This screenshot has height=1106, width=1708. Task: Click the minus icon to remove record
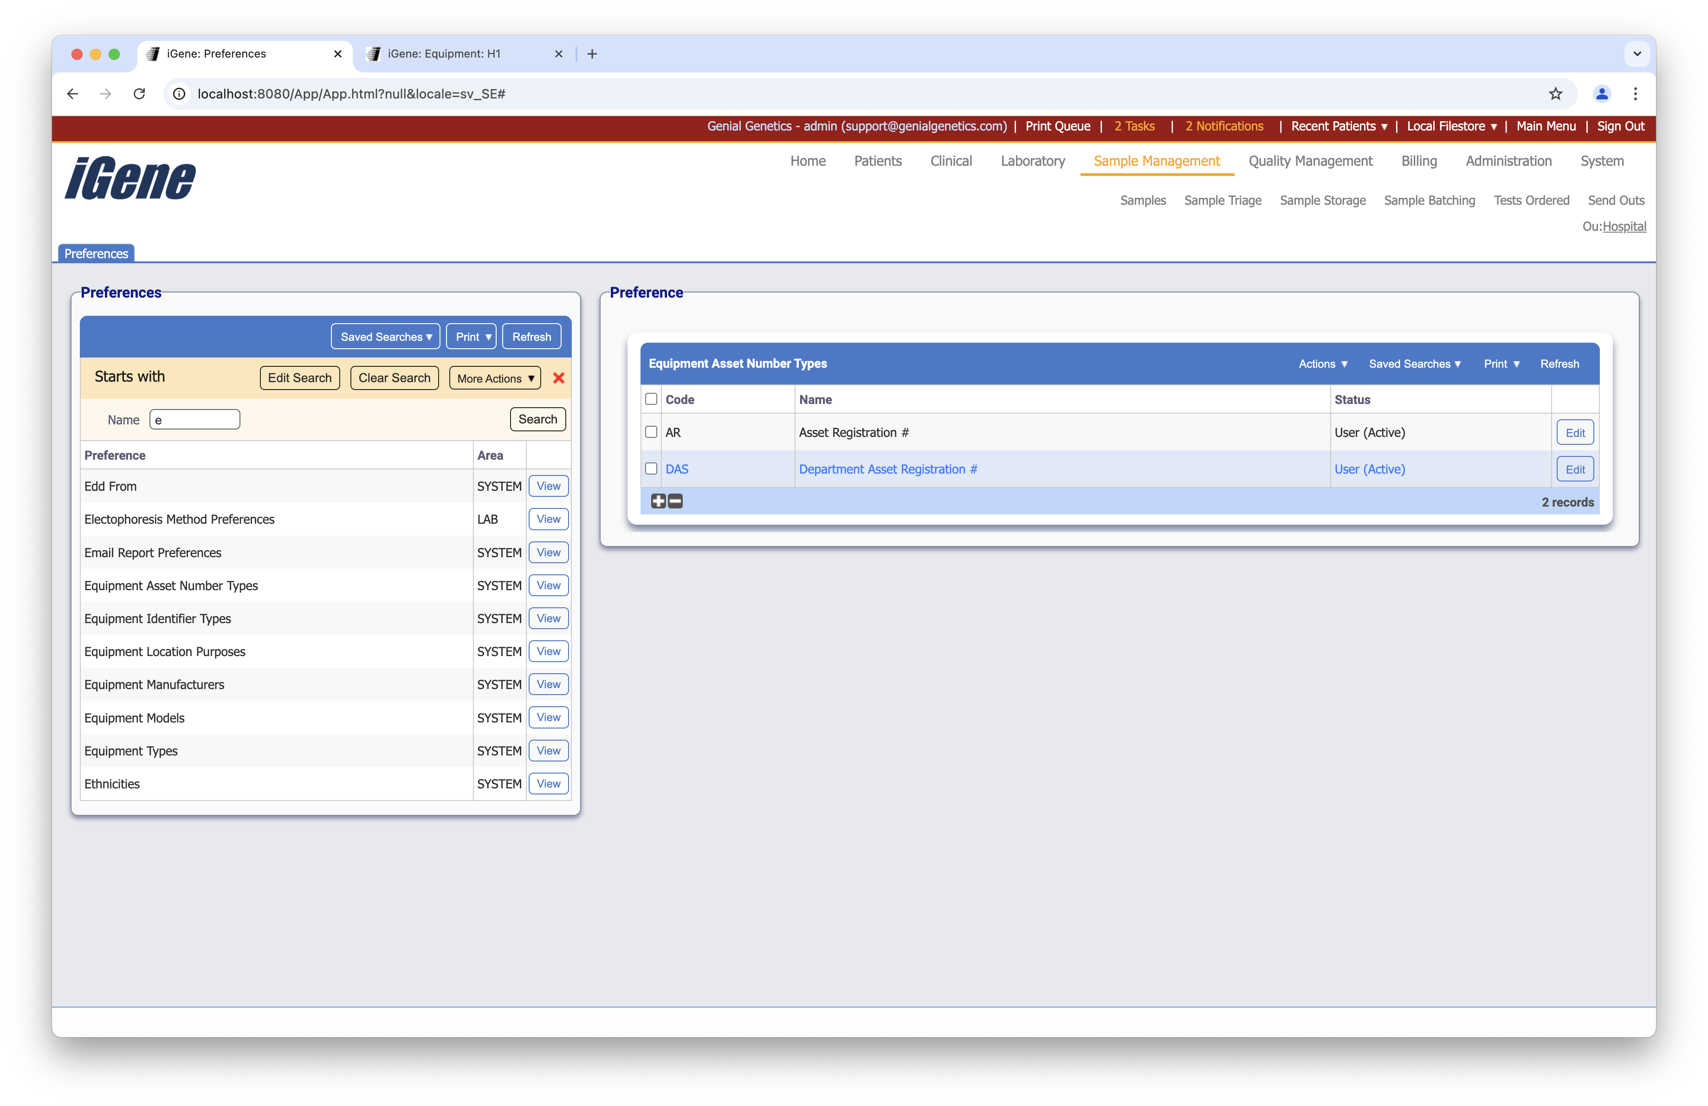(x=675, y=501)
